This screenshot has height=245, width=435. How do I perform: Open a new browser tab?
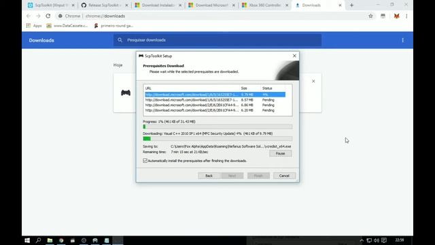(x=351, y=5)
